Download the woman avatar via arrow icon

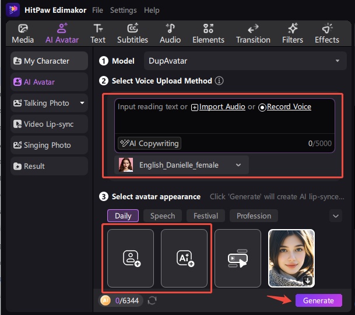308,281
